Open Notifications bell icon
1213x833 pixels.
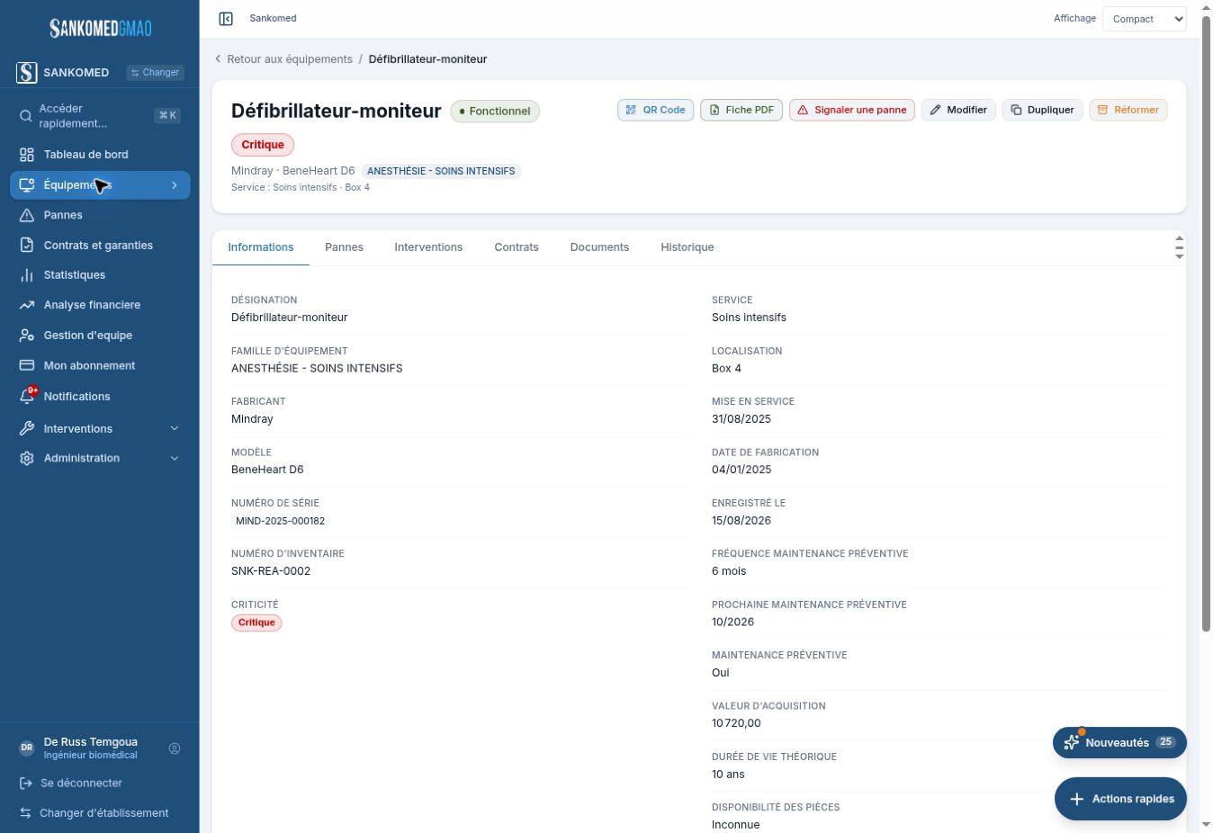[x=27, y=397]
